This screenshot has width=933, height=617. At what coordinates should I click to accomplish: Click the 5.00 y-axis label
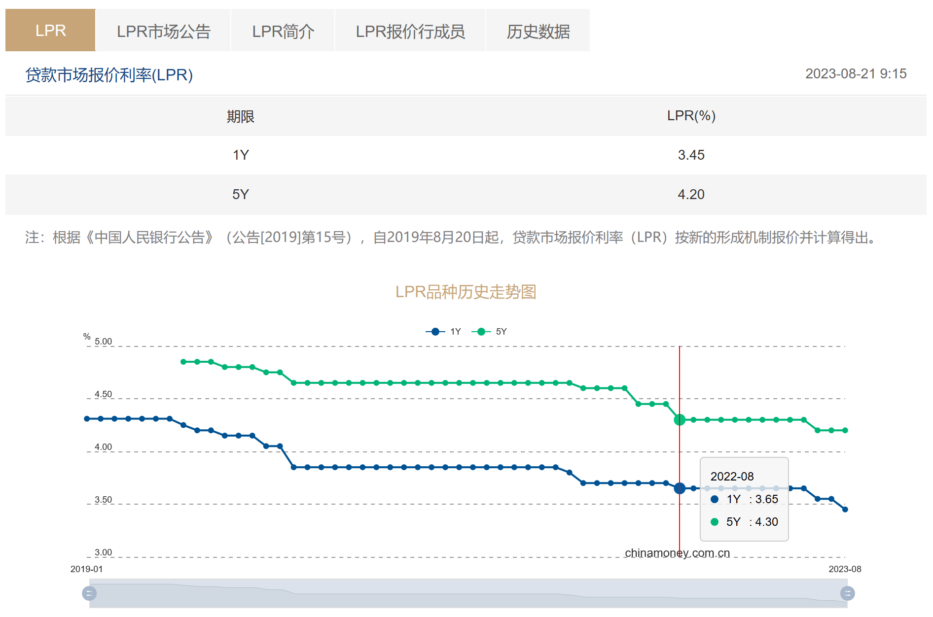click(x=103, y=342)
